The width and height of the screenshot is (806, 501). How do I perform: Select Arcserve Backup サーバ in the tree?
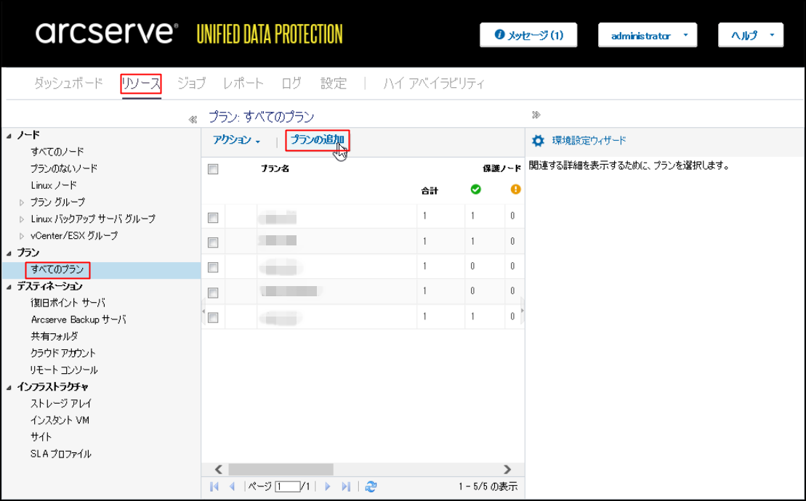(x=78, y=319)
